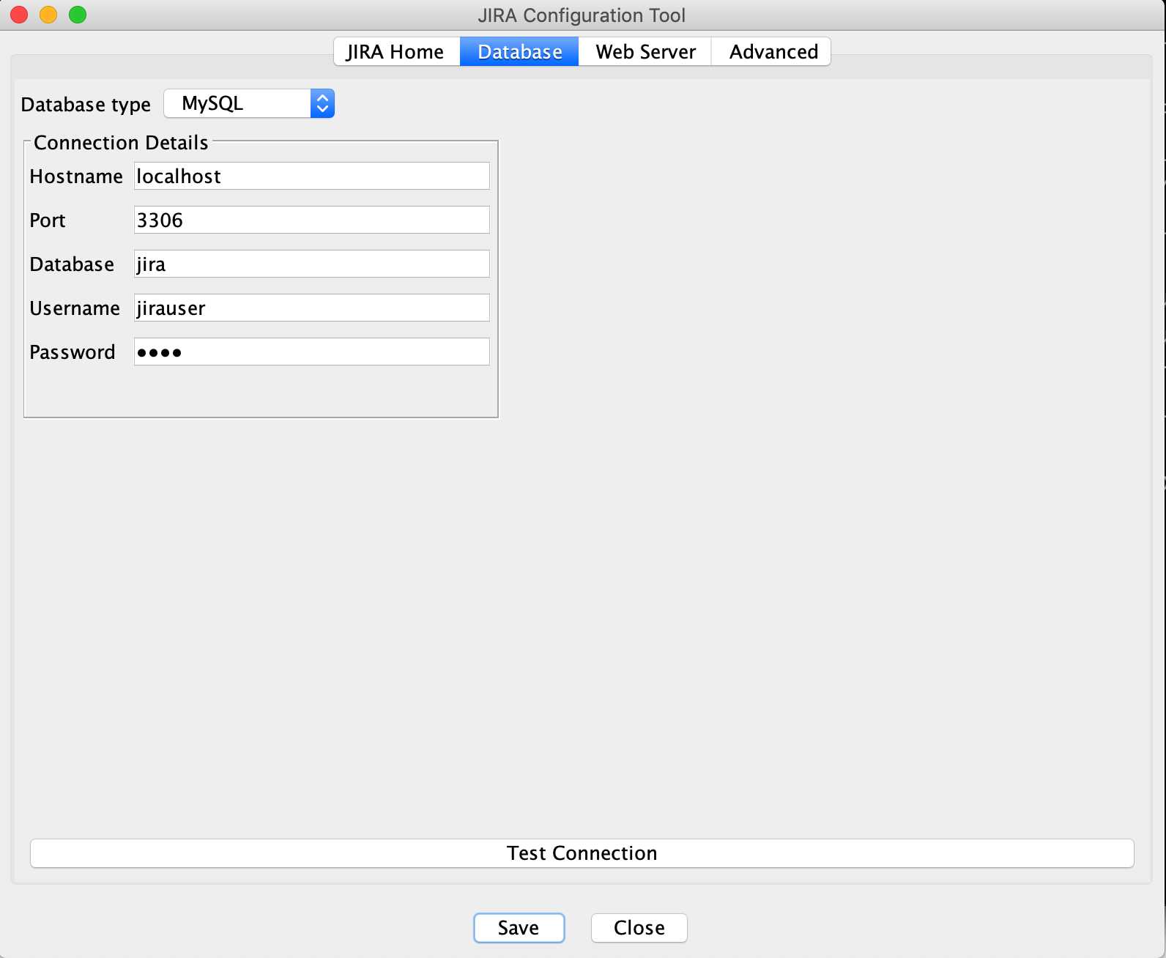Click the JIRA Configuration Tool window title
The image size is (1166, 958).
tap(582, 15)
